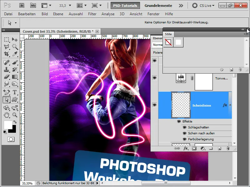Image resolution: width=250 pixels, height=187 pixels.
Task: Select the Type tool
Action: click(x=15, y=92)
